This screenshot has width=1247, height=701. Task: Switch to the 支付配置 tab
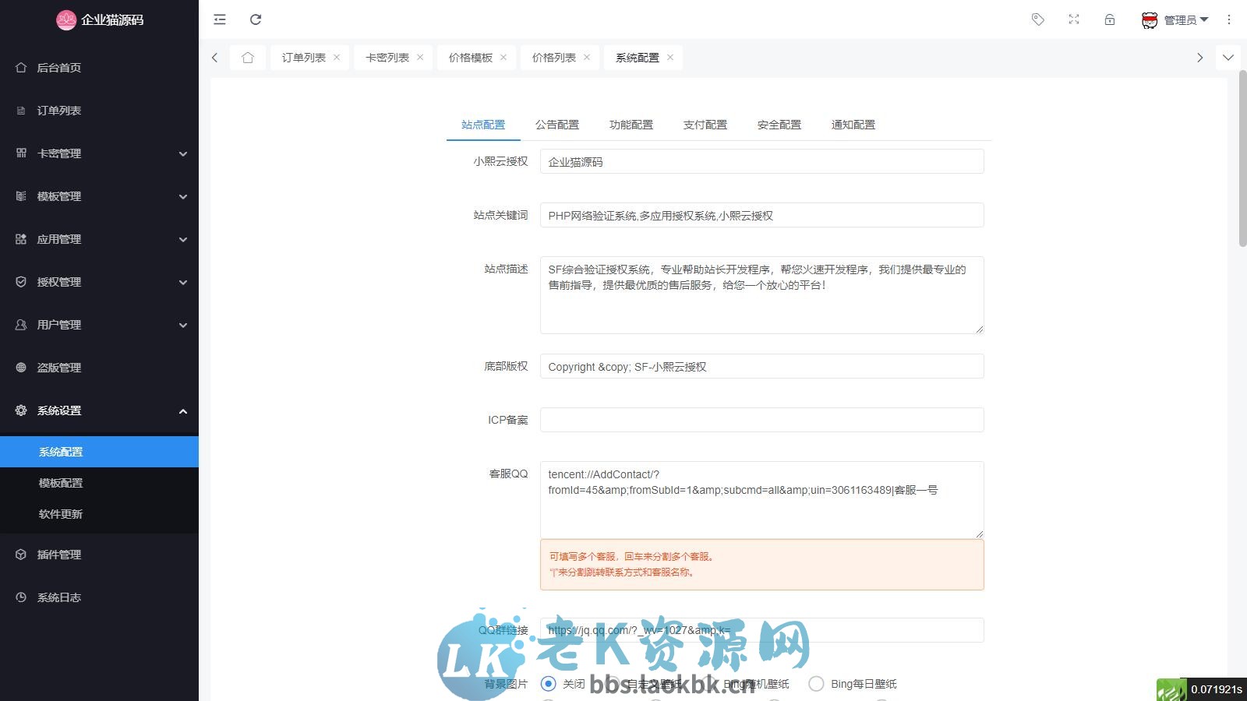pyautogui.click(x=705, y=125)
